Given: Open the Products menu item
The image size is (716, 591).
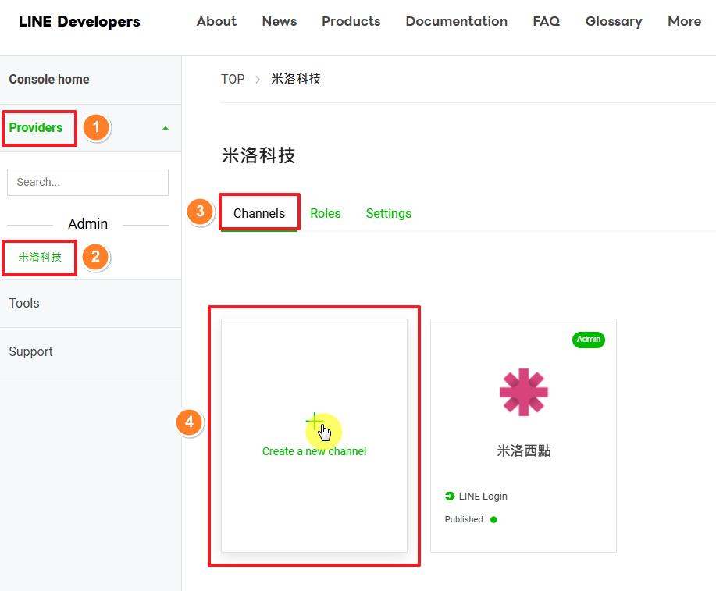Looking at the screenshot, I should [x=351, y=21].
